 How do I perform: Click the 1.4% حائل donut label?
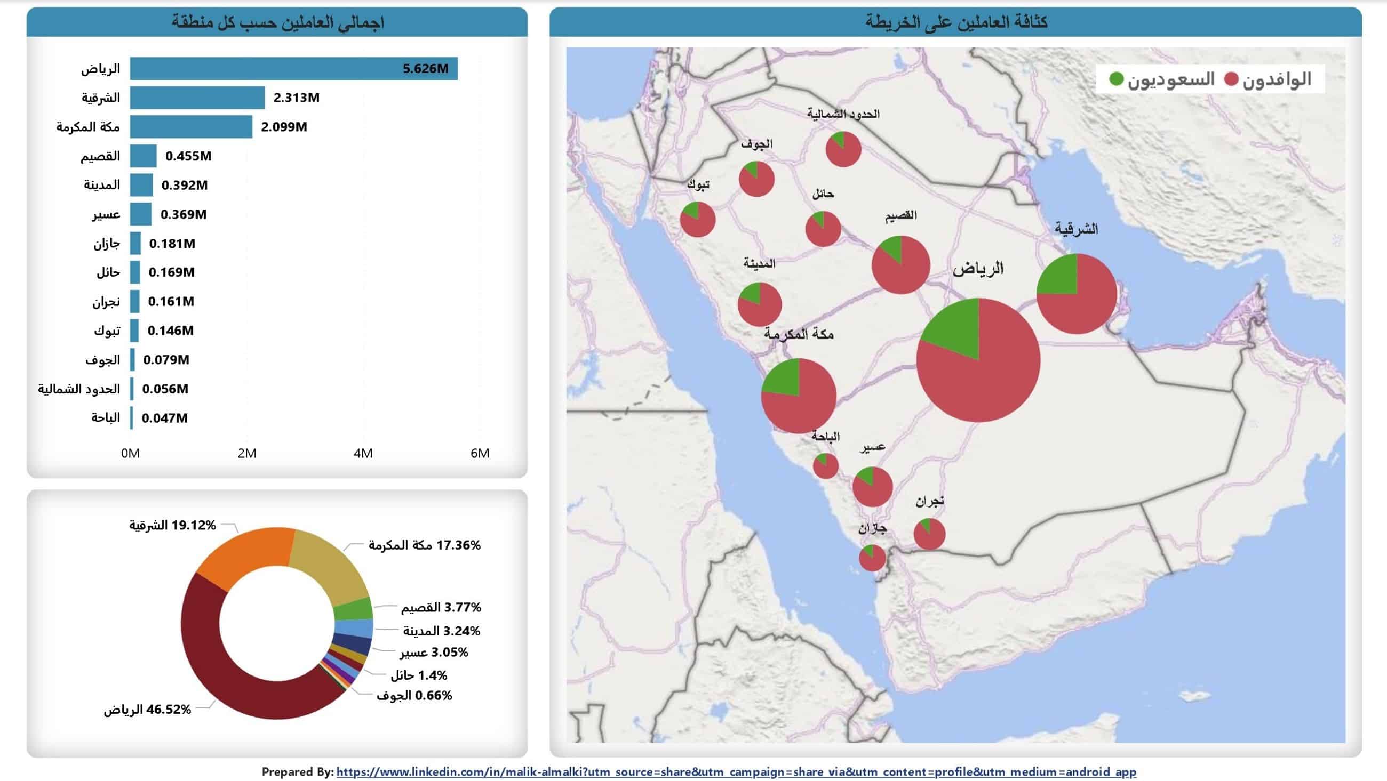point(419,675)
